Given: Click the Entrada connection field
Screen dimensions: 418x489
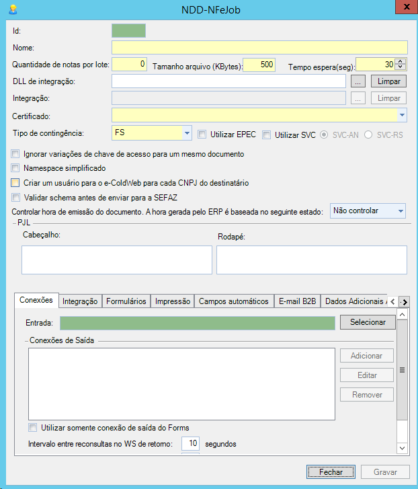Looking at the screenshot, I should coord(198,323).
